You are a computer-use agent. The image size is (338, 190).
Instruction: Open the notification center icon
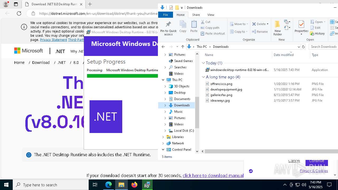329,185
